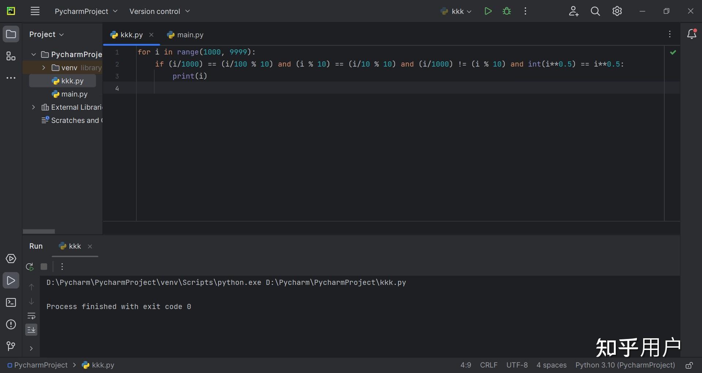Change the CRLF line separator setting
The width and height of the screenshot is (702, 373).
click(488, 365)
